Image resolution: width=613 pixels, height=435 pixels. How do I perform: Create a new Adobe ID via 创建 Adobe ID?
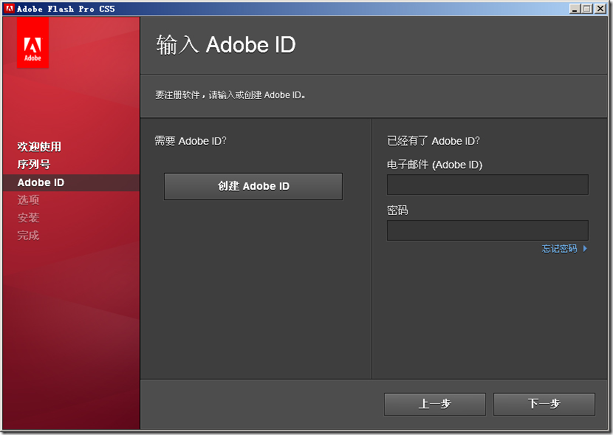(253, 186)
